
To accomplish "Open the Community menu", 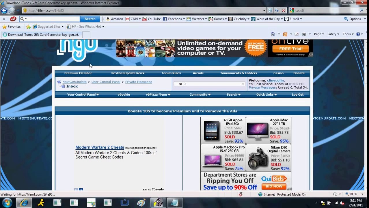I will (x=200, y=94).
